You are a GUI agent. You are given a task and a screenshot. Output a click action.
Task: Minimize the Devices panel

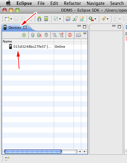tap(79, 26)
